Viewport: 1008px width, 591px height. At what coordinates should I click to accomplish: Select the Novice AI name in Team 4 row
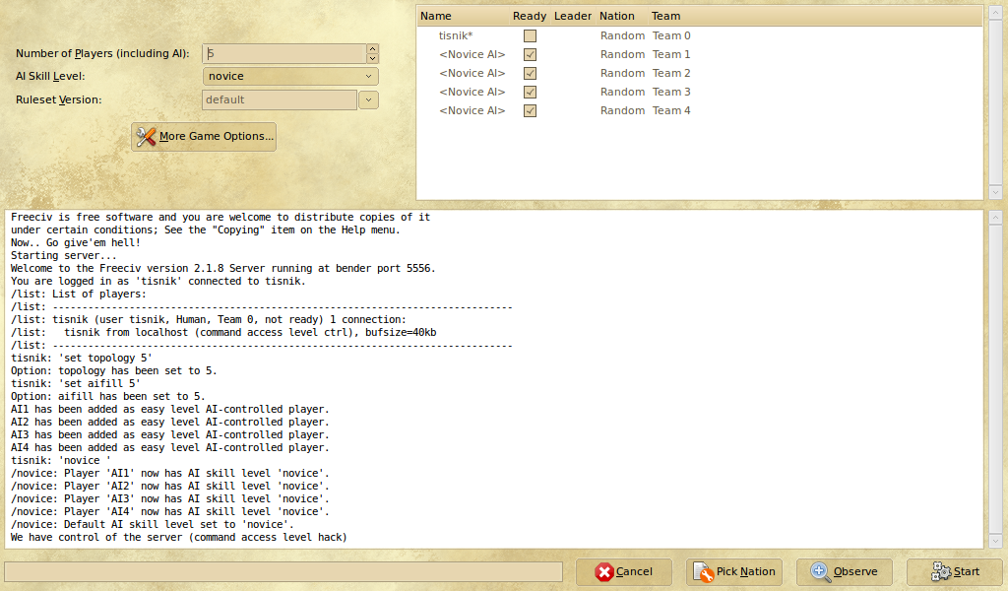point(472,110)
